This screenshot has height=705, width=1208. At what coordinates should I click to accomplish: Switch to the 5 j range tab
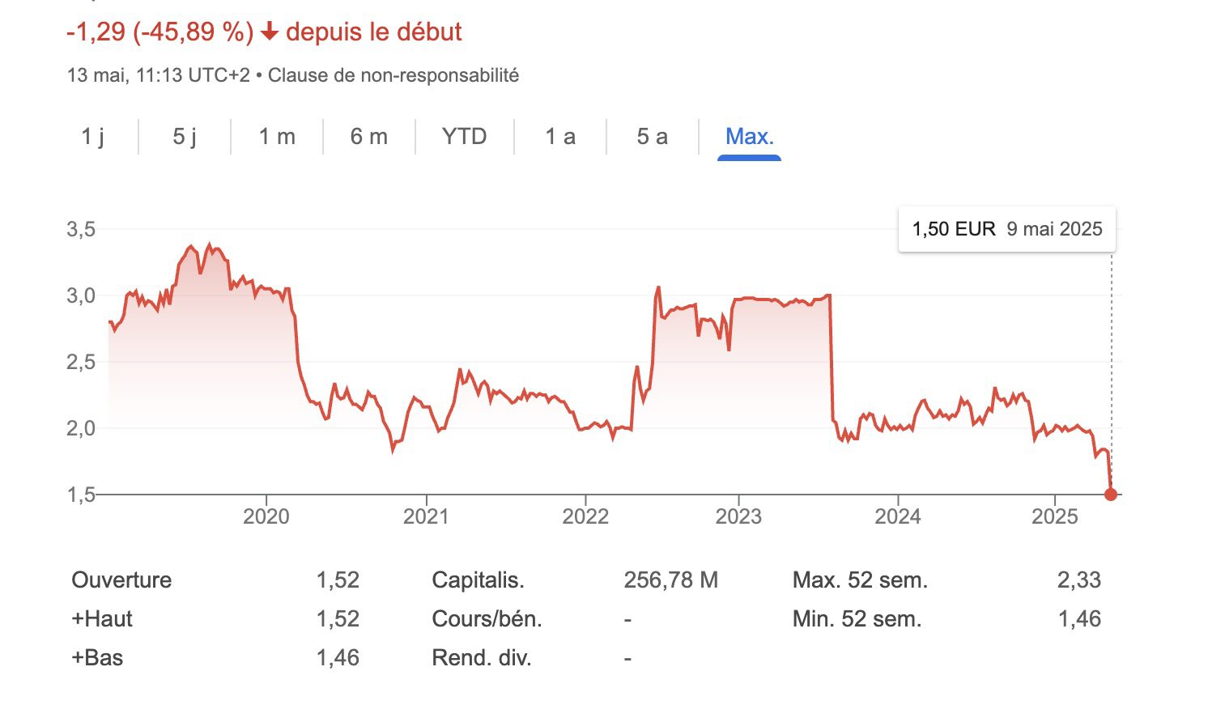[185, 136]
